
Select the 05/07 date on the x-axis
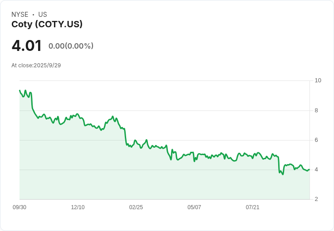click(x=194, y=207)
